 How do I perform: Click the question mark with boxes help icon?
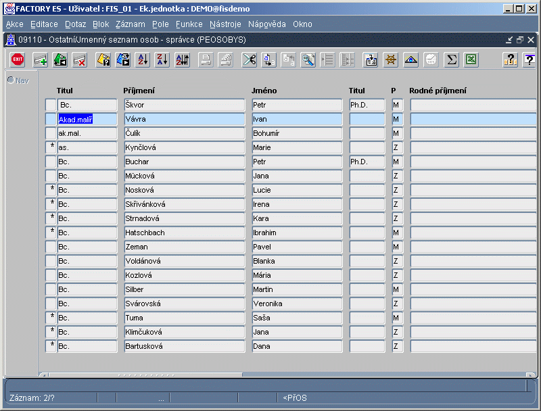point(511,59)
